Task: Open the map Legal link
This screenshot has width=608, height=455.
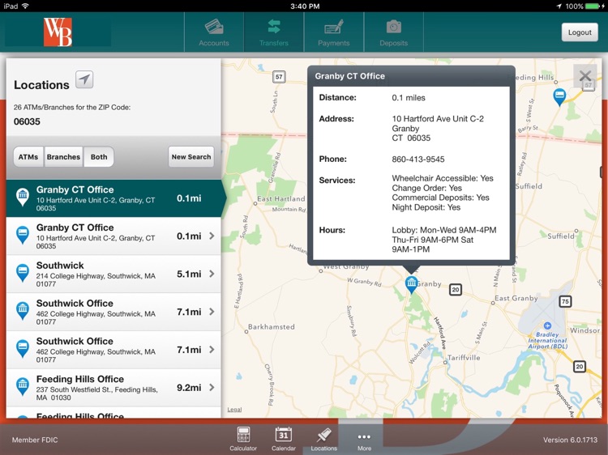Action: point(234,410)
